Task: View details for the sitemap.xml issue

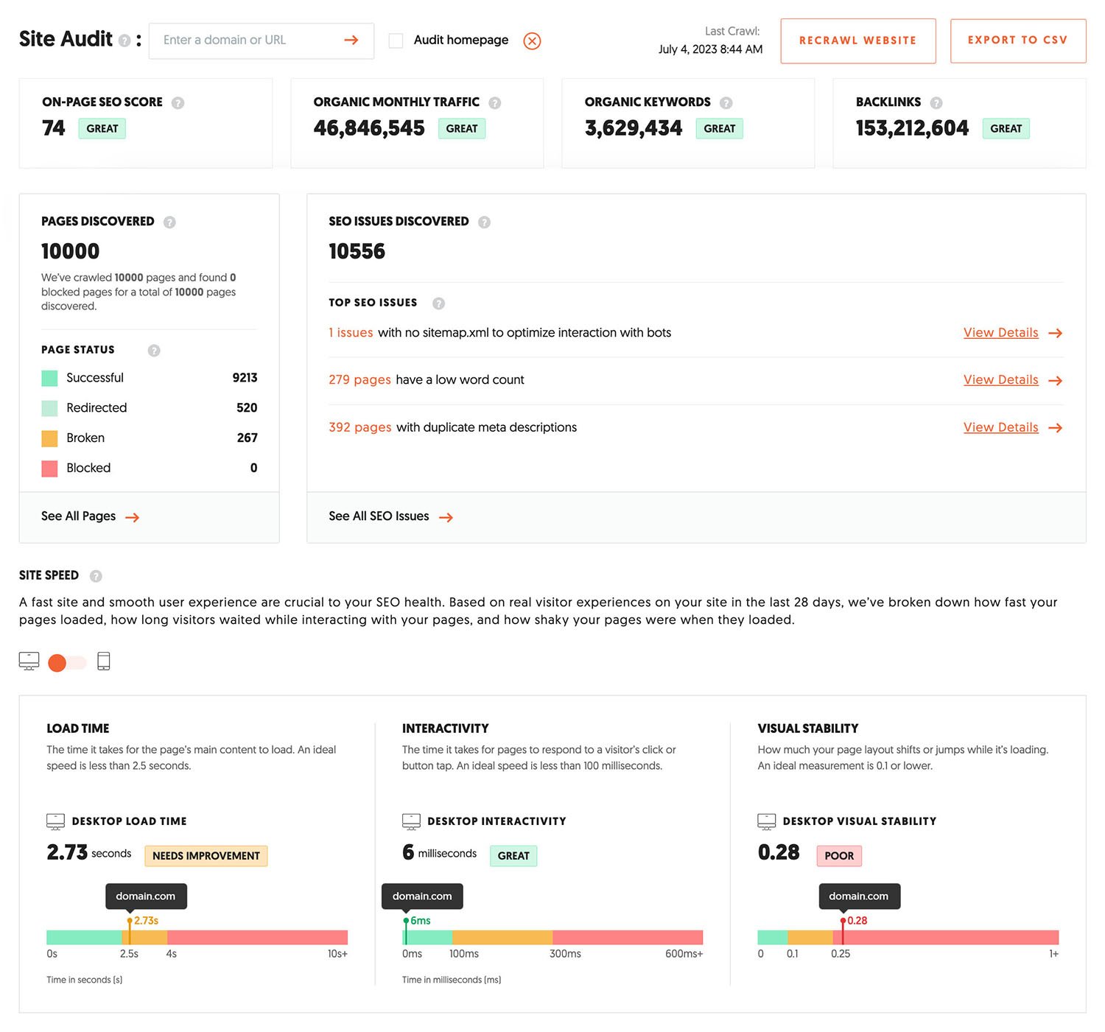Action: click(x=1013, y=333)
